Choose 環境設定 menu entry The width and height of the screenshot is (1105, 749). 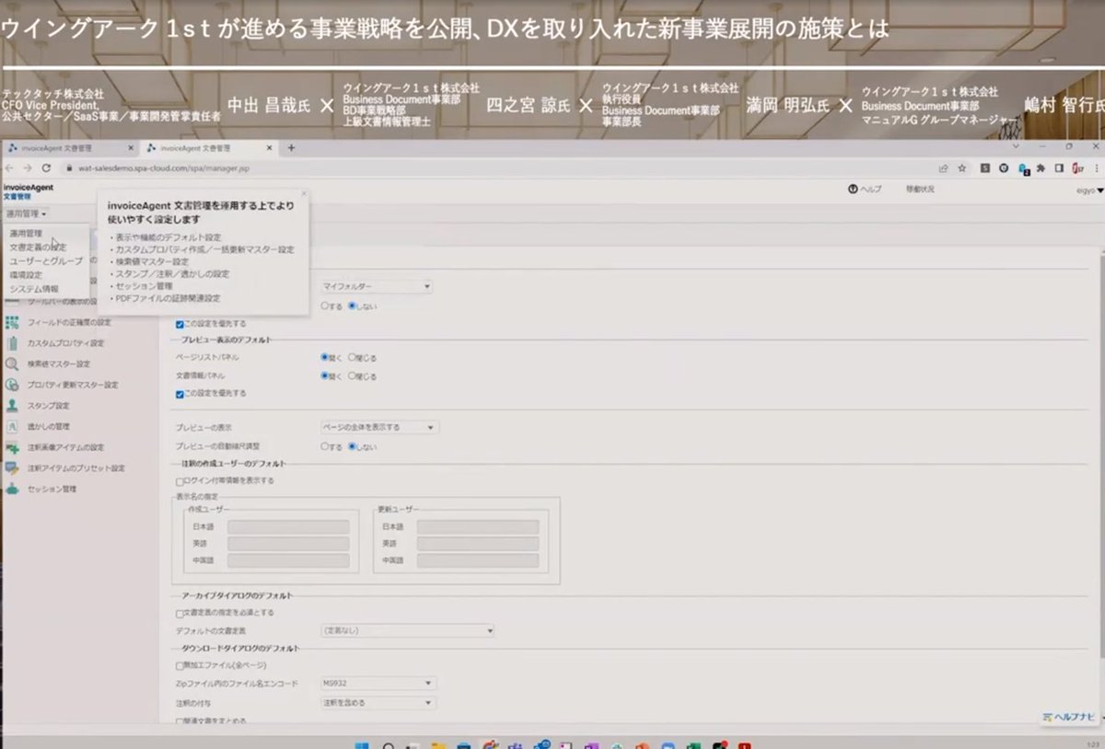(26, 275)
